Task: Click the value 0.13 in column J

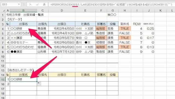Action: 149,47
